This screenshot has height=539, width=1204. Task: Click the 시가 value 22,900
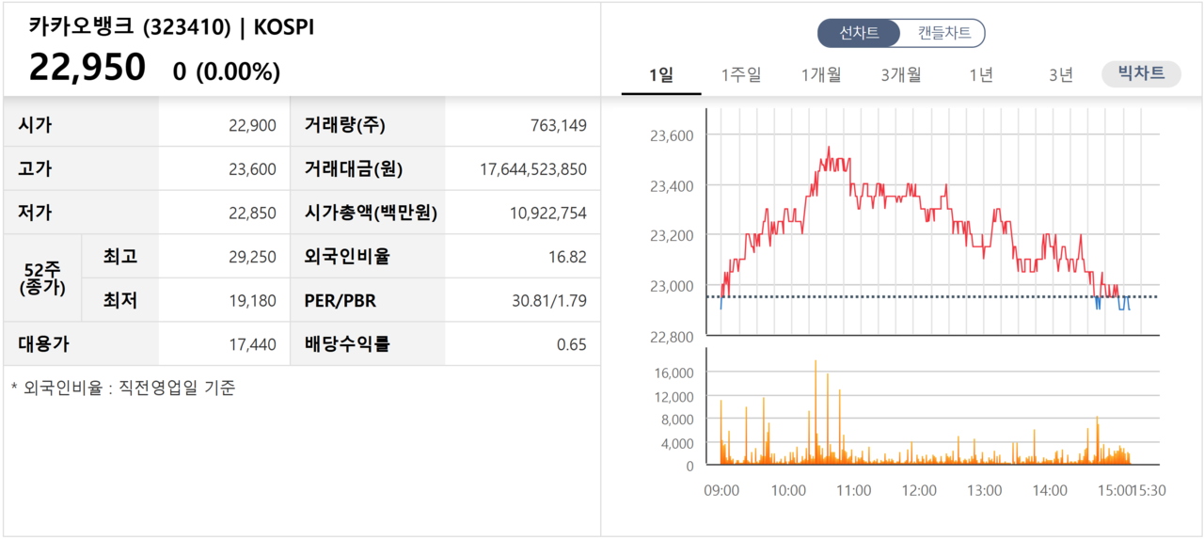(x=252, y=125)
